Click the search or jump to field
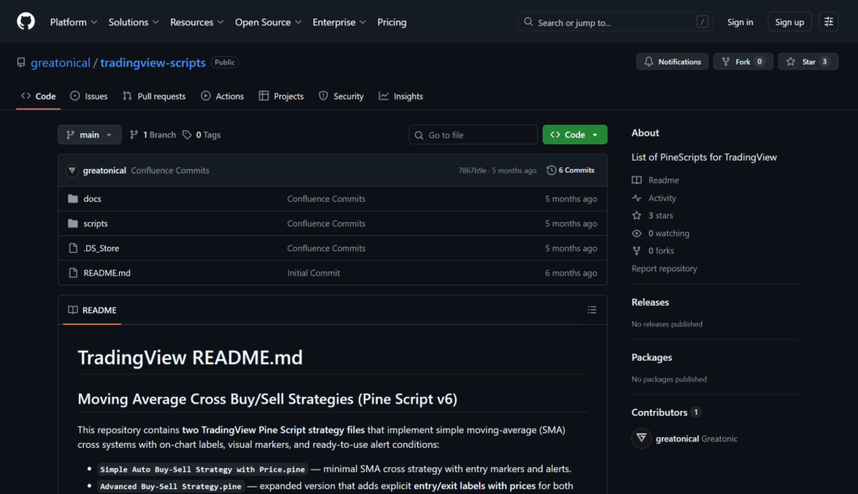858x494 pixels. pyautogui.click(x=615, y=22)
